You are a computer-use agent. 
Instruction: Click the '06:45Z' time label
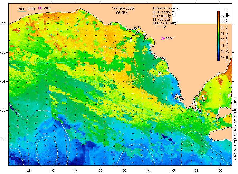pos(122,13)
